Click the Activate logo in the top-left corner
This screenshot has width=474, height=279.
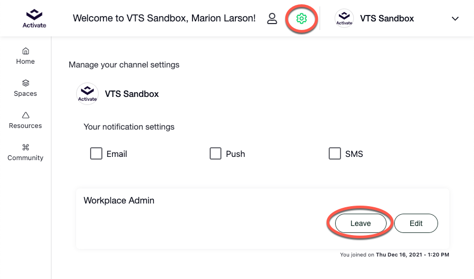[34, 18]
